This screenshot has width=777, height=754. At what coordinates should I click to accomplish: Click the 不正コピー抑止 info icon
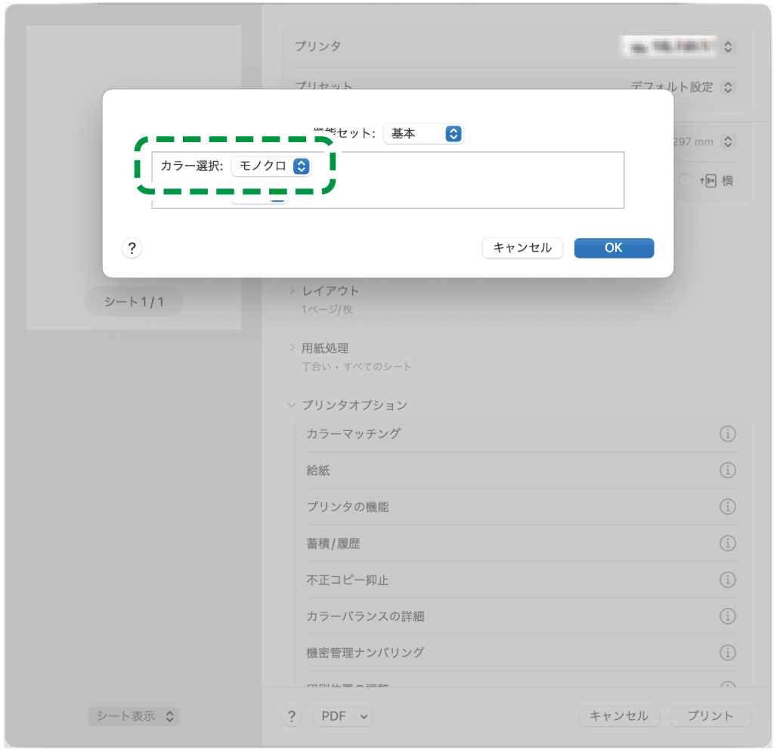[x=728, y=579]
